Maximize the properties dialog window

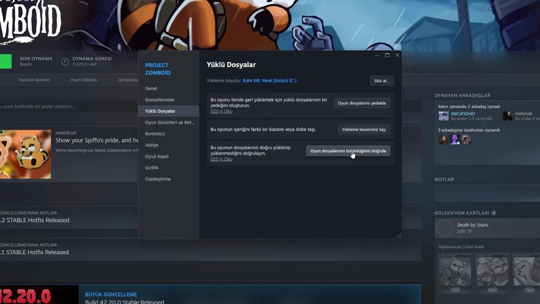[387, 55]
